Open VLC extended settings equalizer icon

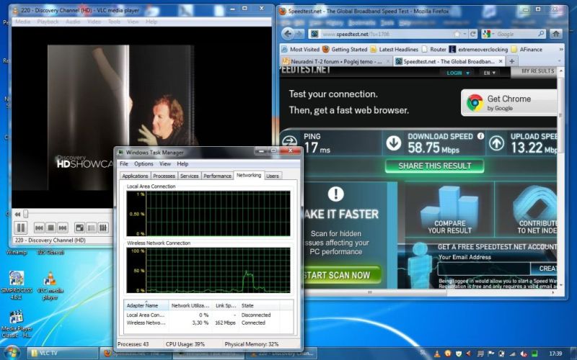[x=103, y=228]
